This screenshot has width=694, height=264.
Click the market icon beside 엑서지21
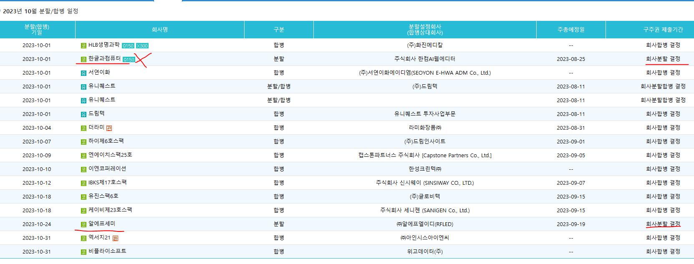(83, 238)
